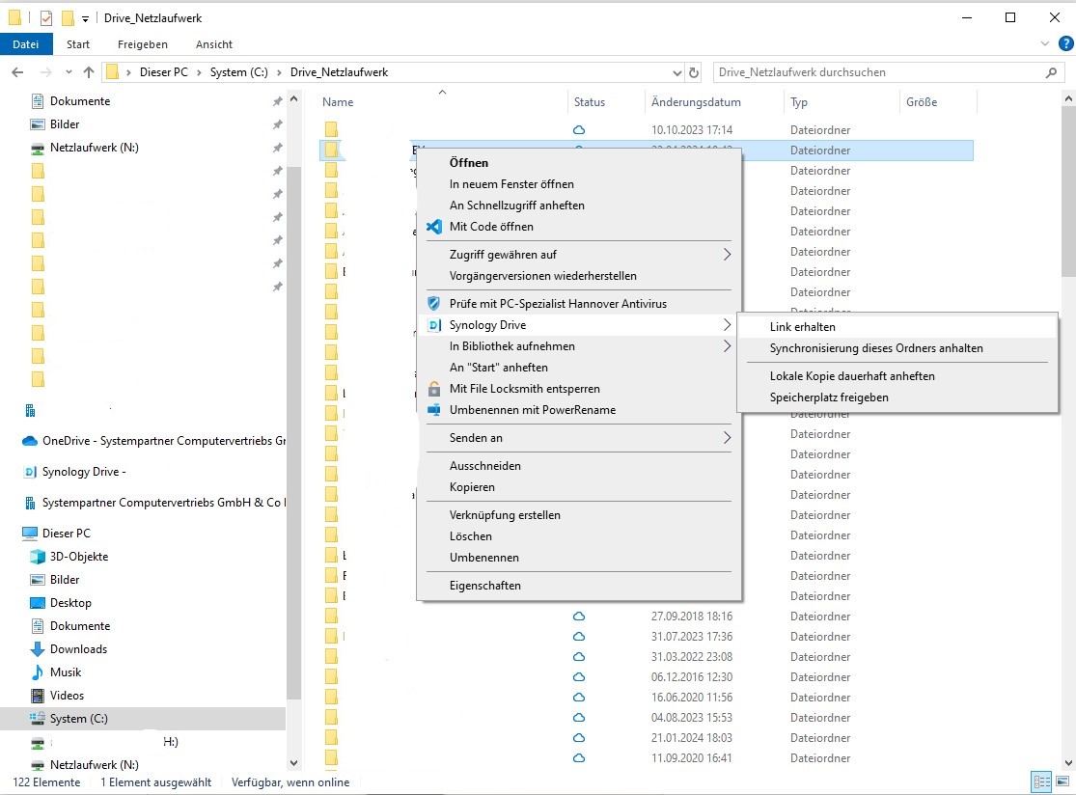Click the File Locksmith padlock icon
The image size is (1076, 795).
click(434, 389)
